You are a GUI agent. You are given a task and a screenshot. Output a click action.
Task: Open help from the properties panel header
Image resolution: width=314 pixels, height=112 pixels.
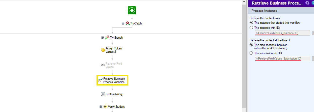(312, 3)
